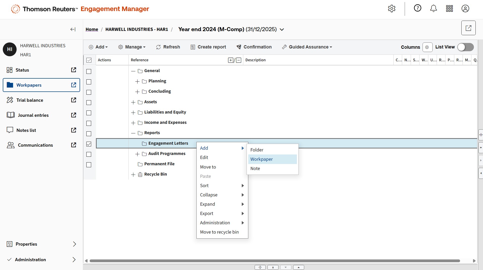This screenshot has width=483, height=270.
Task: Choose Move to recycle bin
Action: (219, 232)
